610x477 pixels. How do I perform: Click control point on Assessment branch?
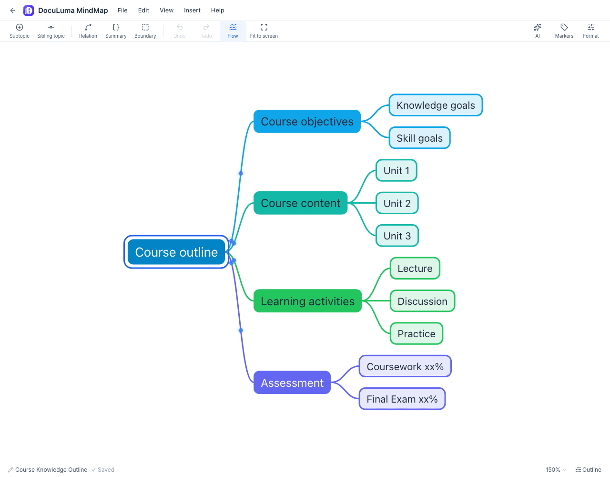[241, 330]
